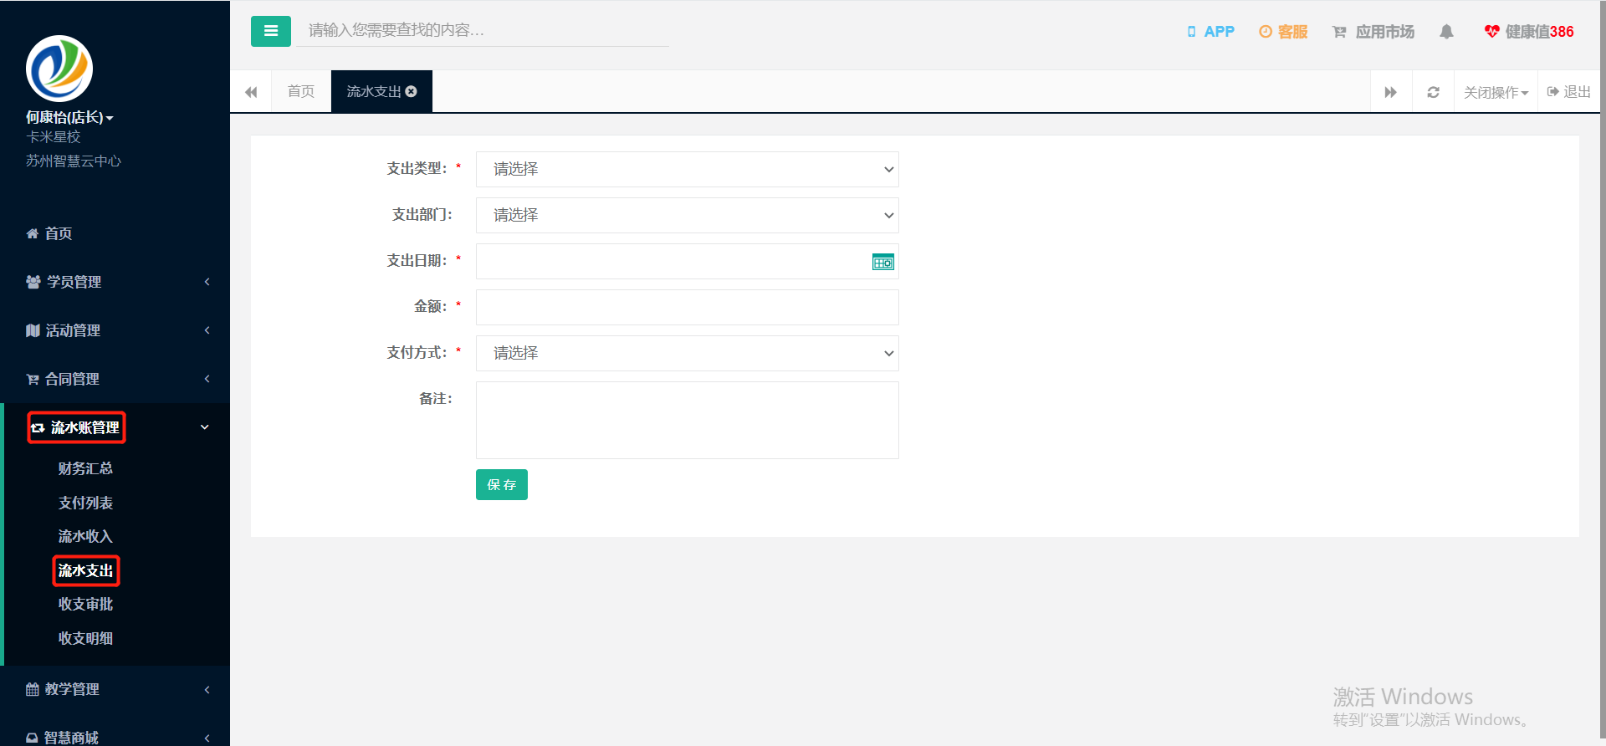Expand the 活动管理 sidebar menu
The height and width of the screenshot is (746, 1606).
pos(115,330)
